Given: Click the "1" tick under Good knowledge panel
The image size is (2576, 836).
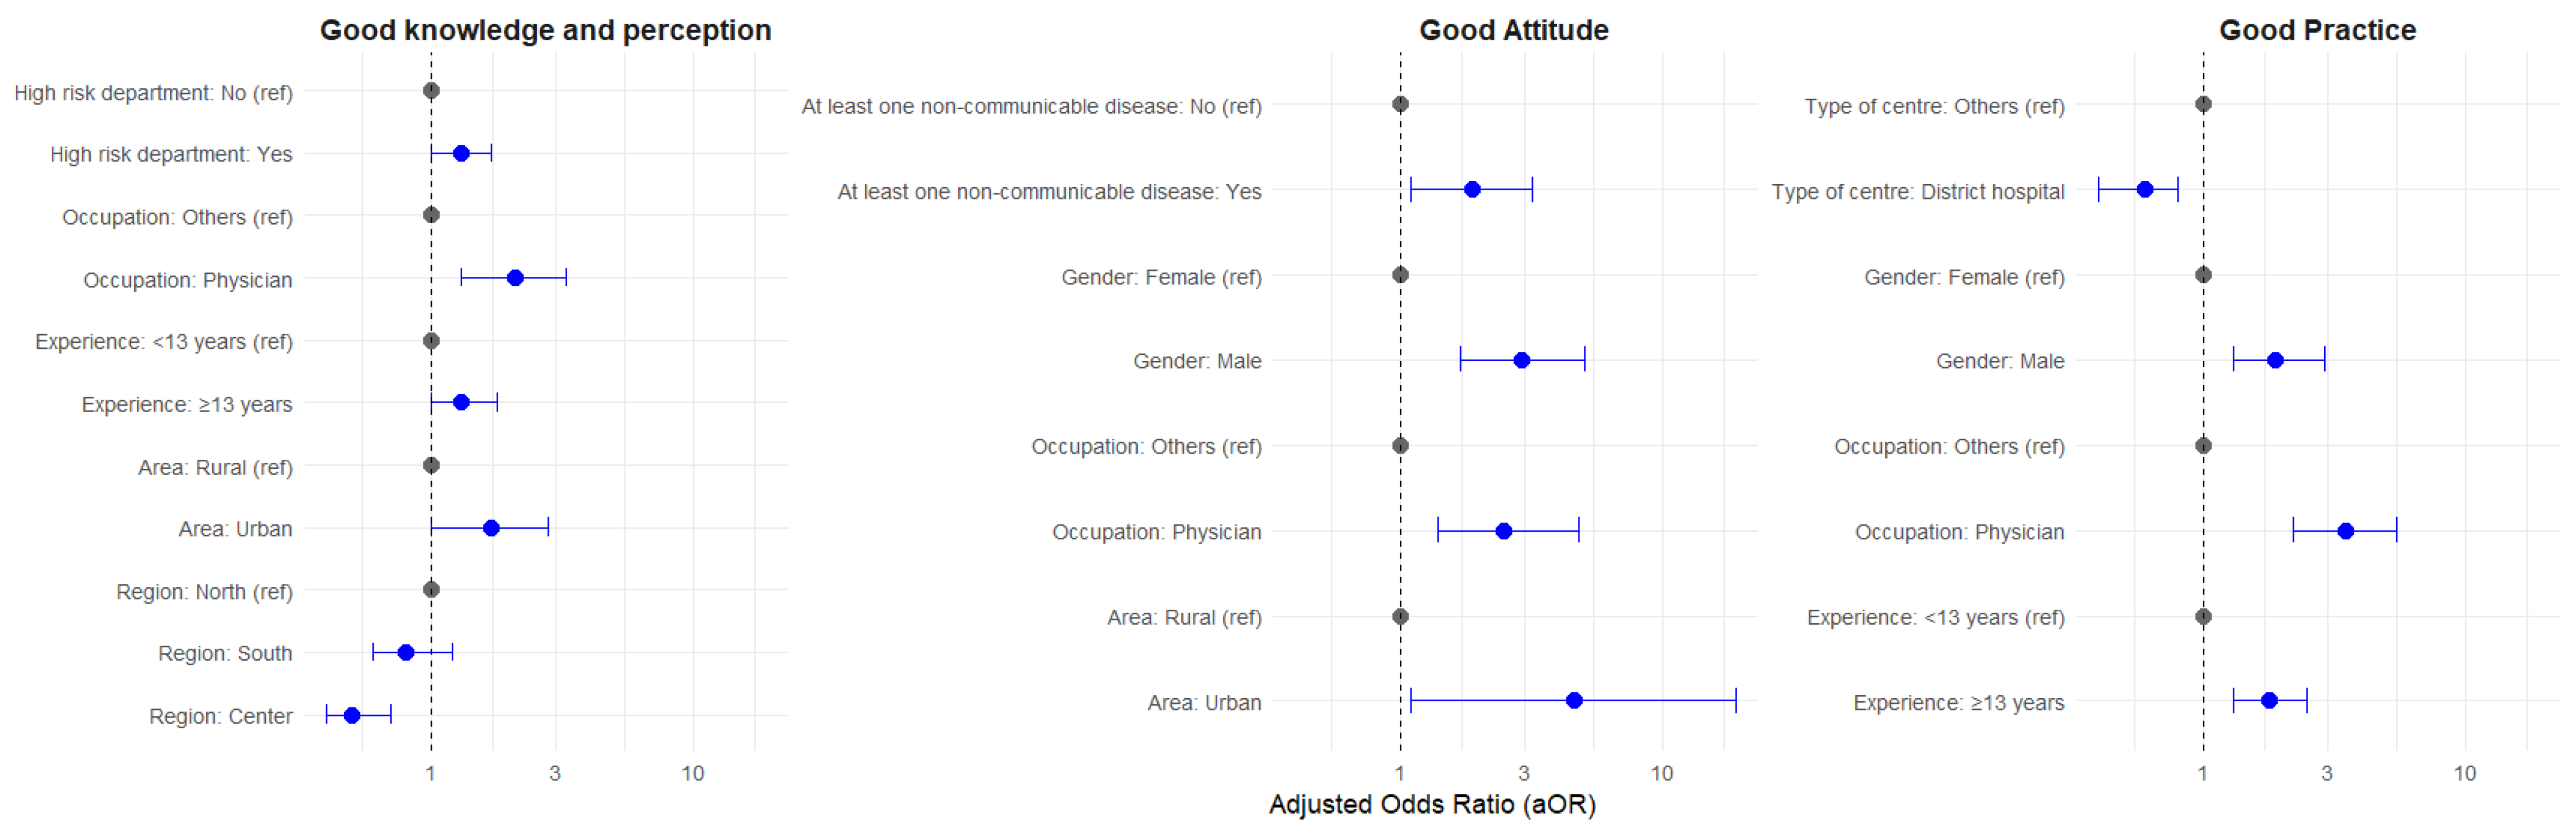Looking at the screenshot, I should point(430,773).
